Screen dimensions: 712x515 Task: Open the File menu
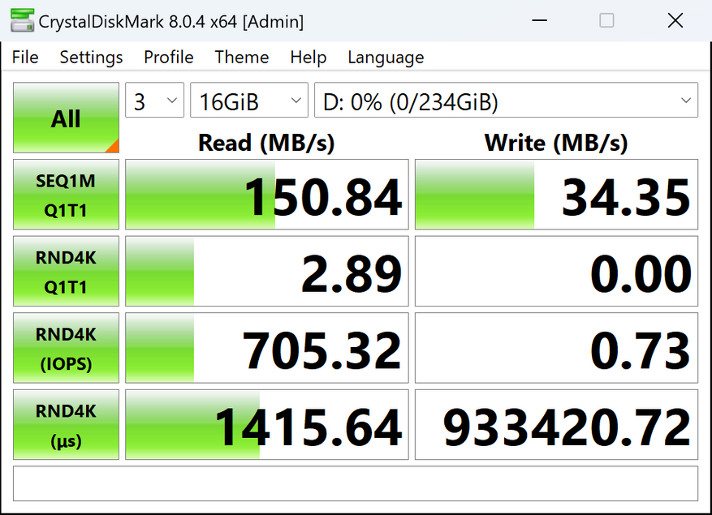click(x=25, y=57)
